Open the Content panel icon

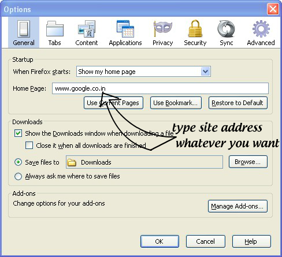(x=87, y=32)
